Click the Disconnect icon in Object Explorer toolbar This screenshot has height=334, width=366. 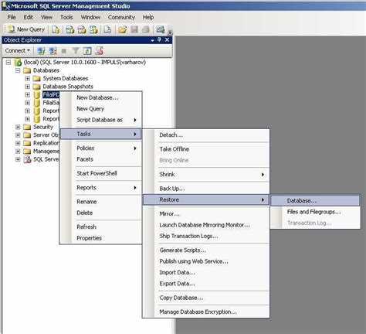pyautogui.click(x=53, y=51)
